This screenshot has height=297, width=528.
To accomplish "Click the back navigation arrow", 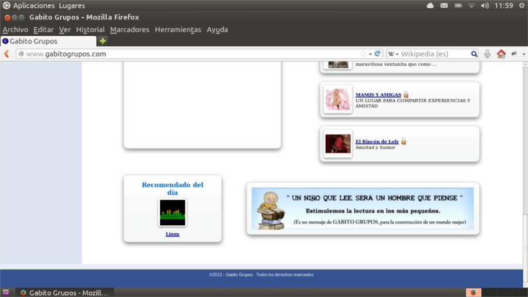I will [7, 54].
